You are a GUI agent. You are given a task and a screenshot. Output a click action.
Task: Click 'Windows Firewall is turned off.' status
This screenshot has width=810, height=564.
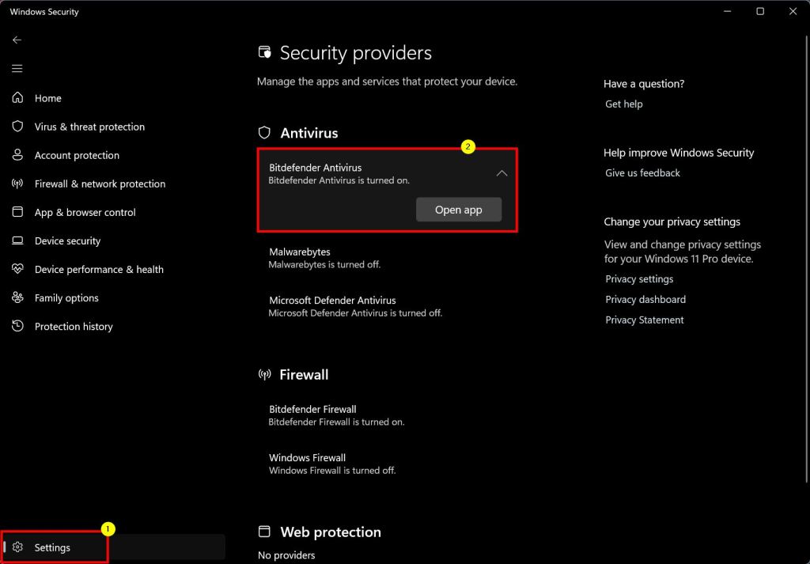point(332,471)
